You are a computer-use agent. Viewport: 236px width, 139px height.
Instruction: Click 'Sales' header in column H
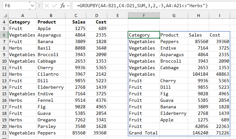[x=199, y=35]
